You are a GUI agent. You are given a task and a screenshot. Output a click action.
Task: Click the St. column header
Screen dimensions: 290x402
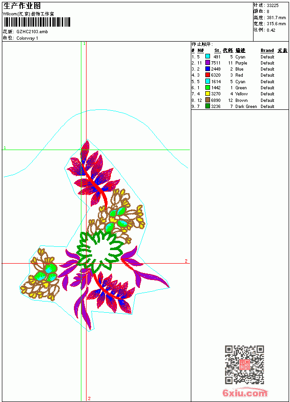(x=217, y=50)
